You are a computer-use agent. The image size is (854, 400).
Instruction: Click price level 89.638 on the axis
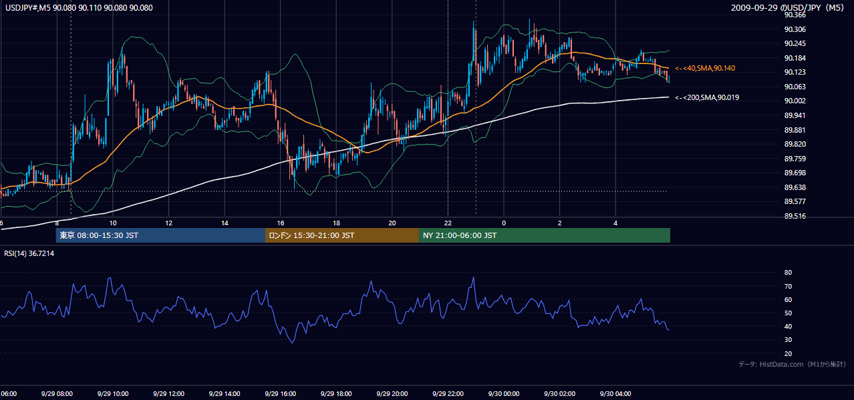[x=795, y=187]
